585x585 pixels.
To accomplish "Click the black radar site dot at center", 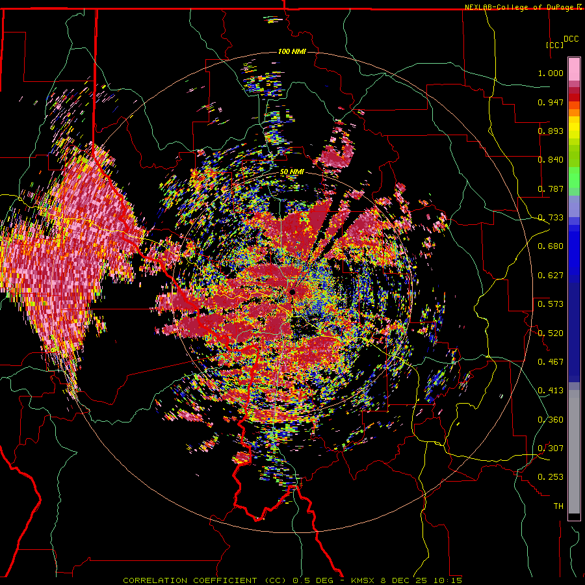I will click(292, 292).
